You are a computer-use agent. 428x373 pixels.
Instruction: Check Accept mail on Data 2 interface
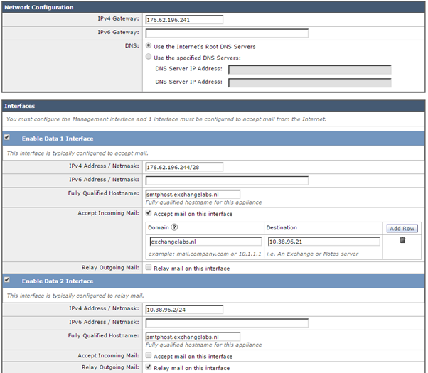point(149,356)
